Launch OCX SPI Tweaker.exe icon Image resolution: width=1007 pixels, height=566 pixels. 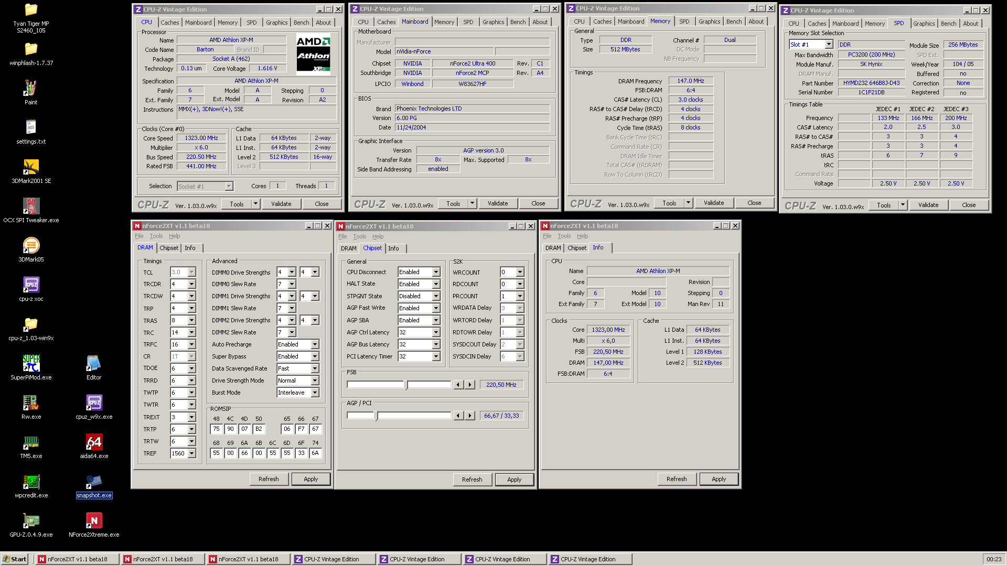[x=31, y=211]
